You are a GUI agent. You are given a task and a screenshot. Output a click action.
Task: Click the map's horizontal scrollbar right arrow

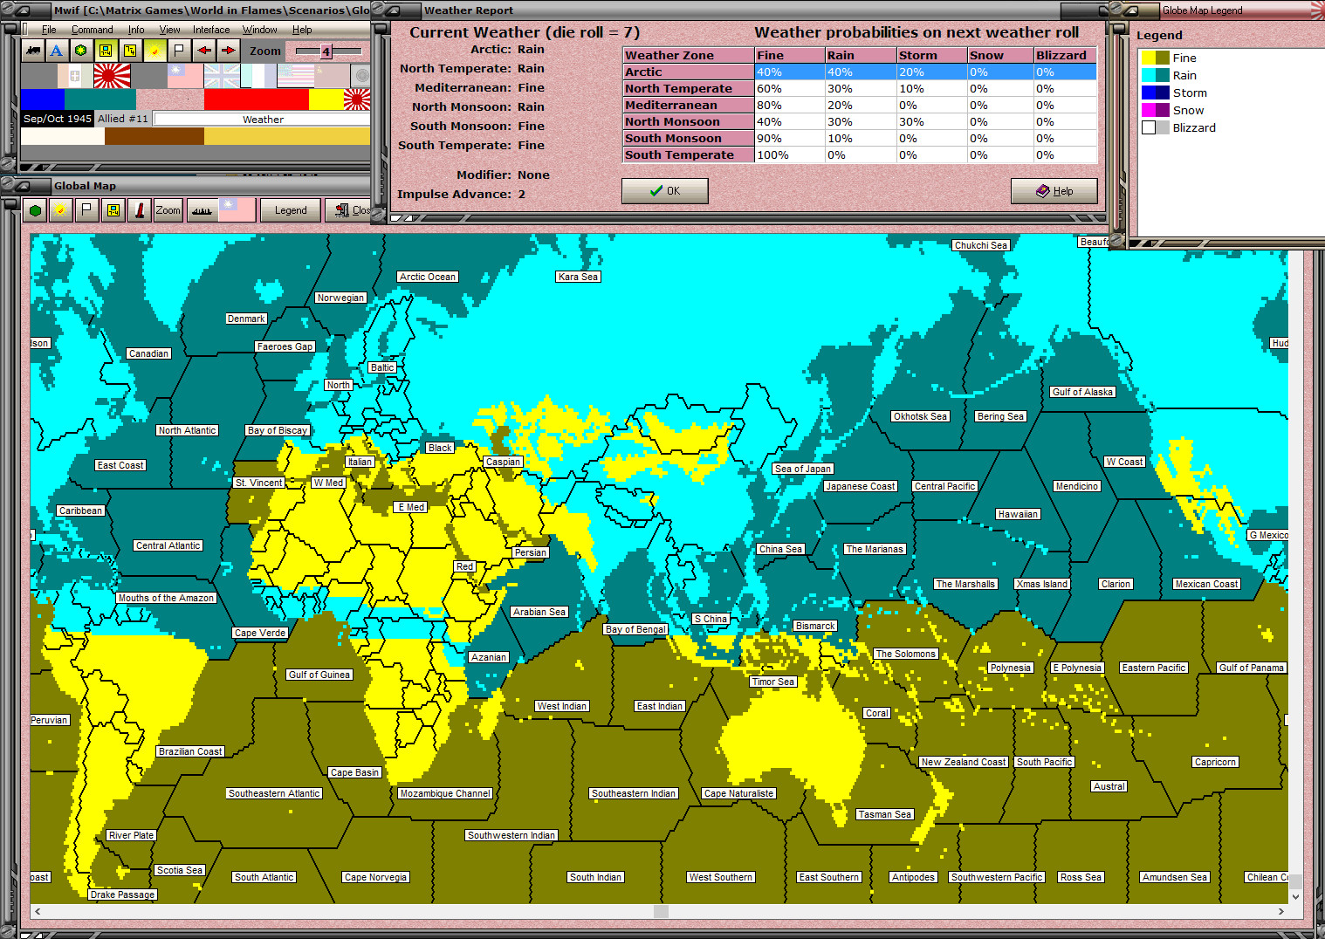click(1281, 911)
